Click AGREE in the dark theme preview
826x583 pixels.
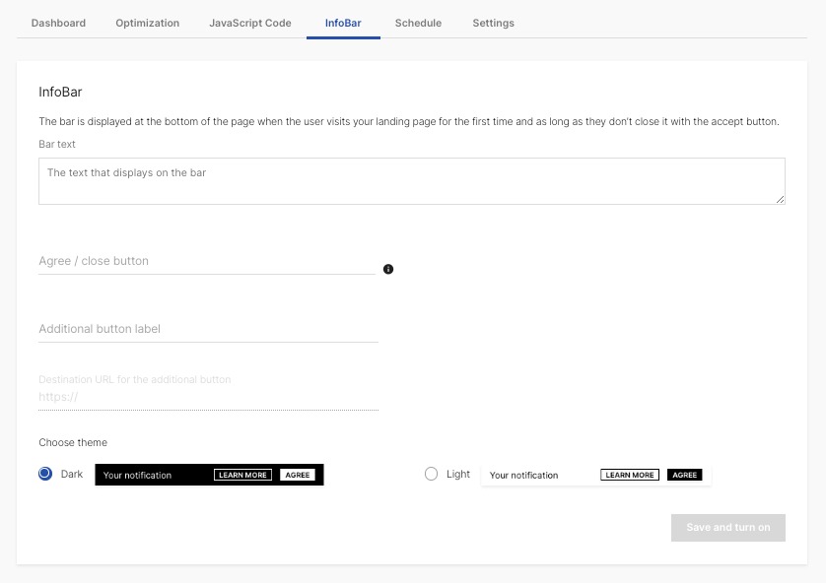[298, 474]
